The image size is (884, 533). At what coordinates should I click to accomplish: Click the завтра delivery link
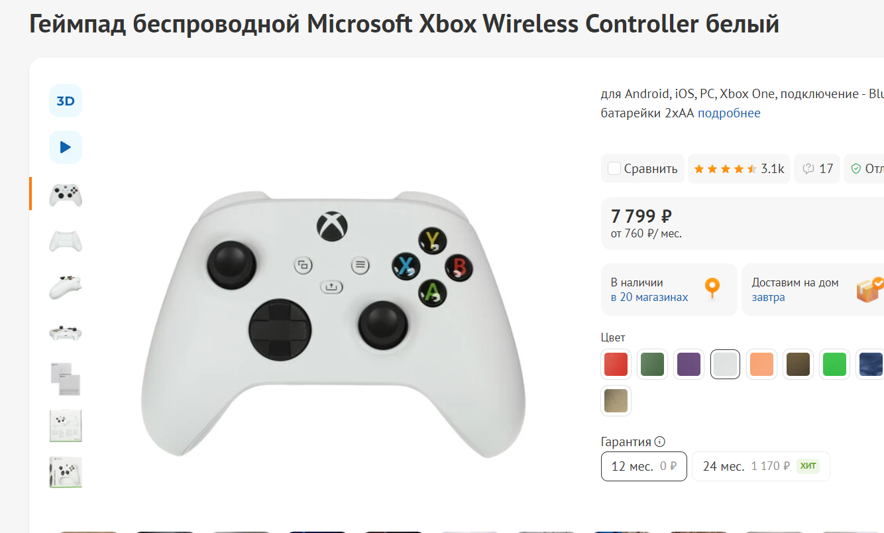click(x=768, y=298)
